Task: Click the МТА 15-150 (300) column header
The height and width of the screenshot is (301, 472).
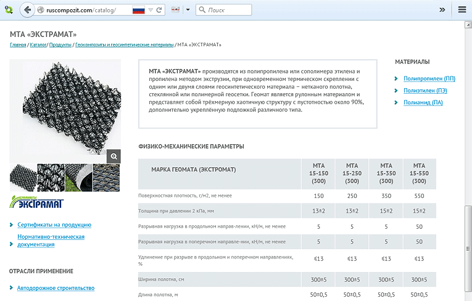Action: click(x=318, y=173)
